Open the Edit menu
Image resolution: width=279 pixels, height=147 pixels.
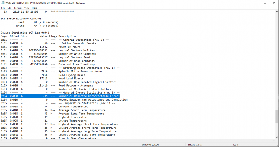coord(9,8)
